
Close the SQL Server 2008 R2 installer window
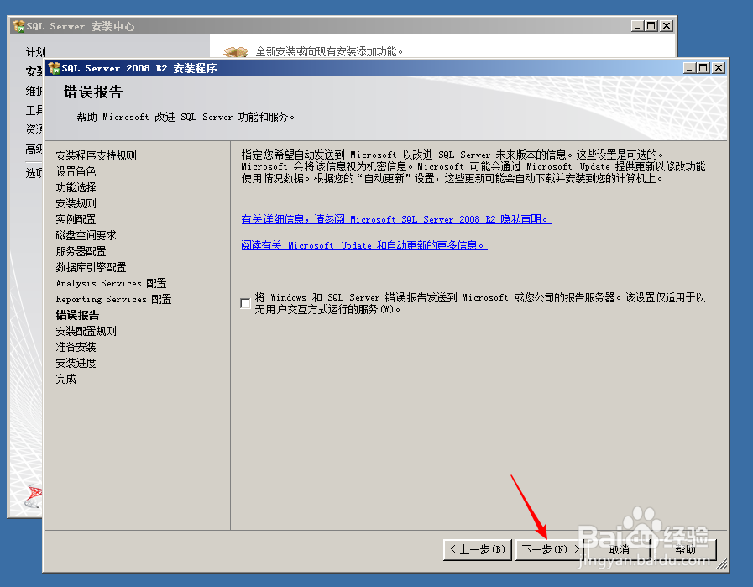coord(718,68)
